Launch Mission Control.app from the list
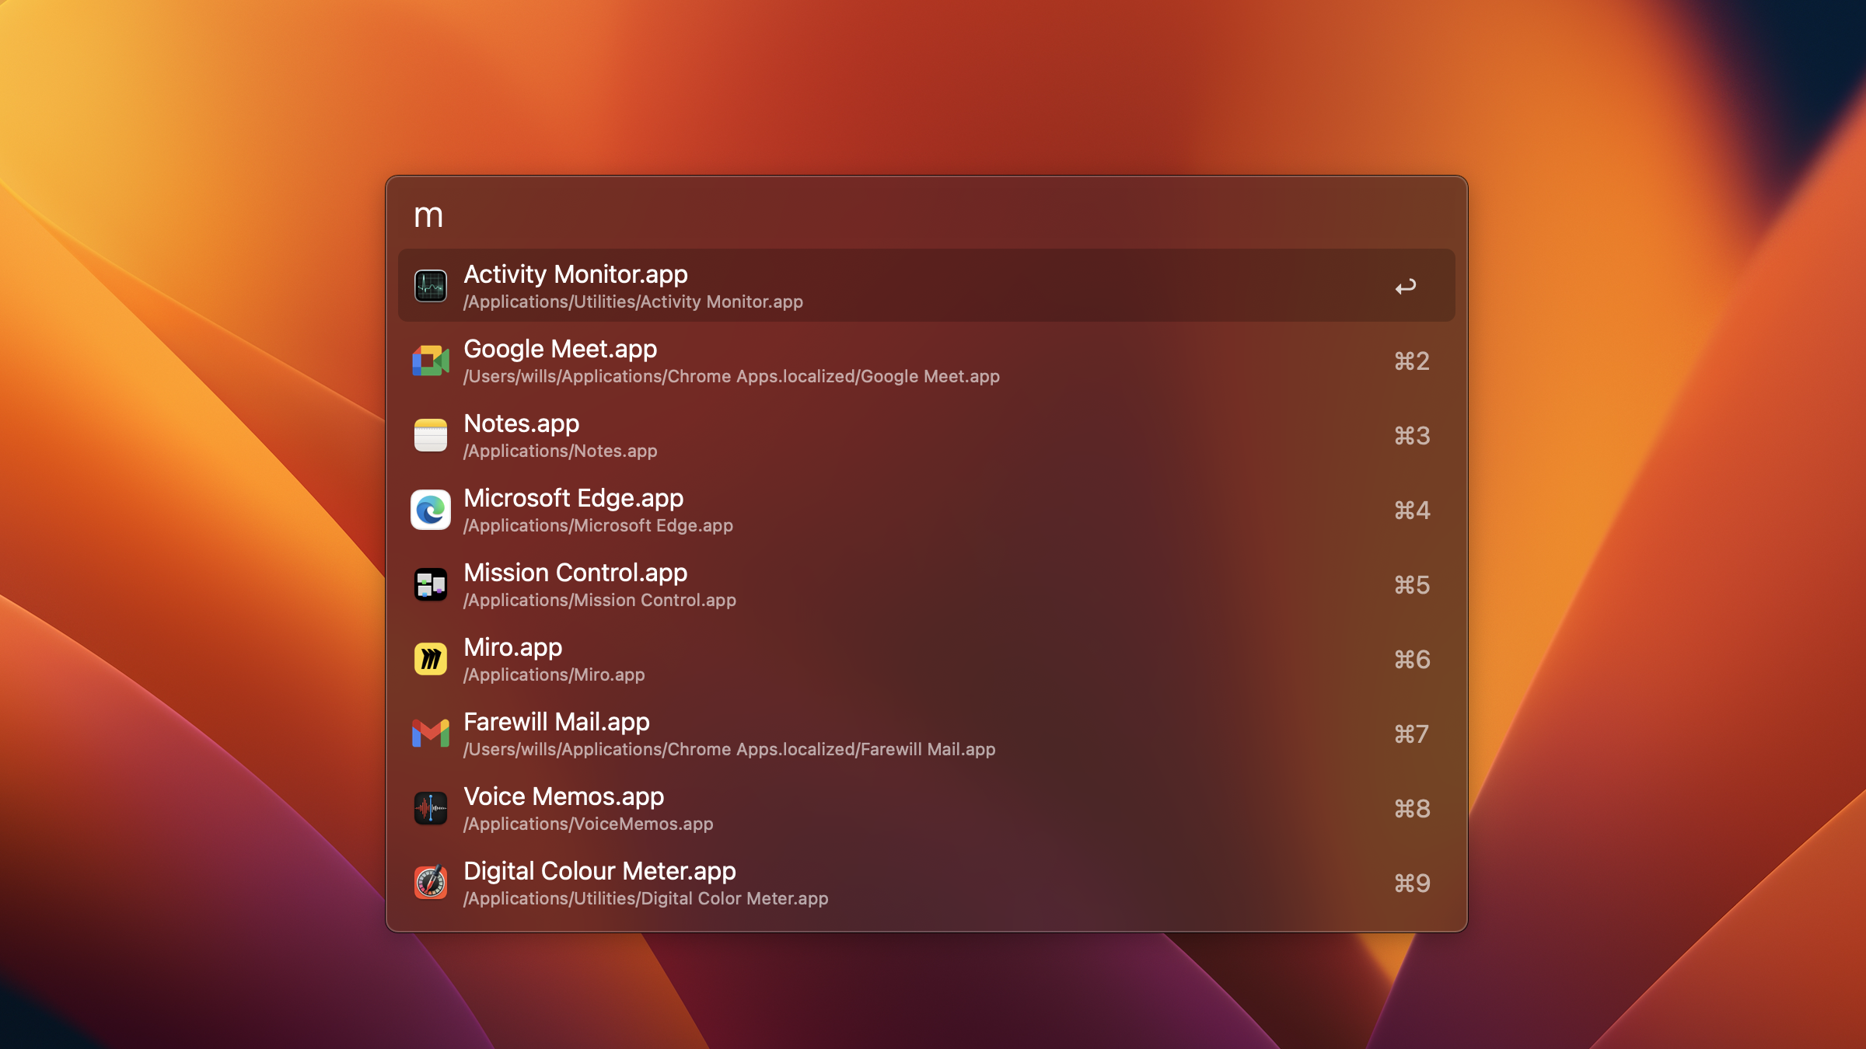Viewport: 1866px width, 1049px height. click(575, 573)
